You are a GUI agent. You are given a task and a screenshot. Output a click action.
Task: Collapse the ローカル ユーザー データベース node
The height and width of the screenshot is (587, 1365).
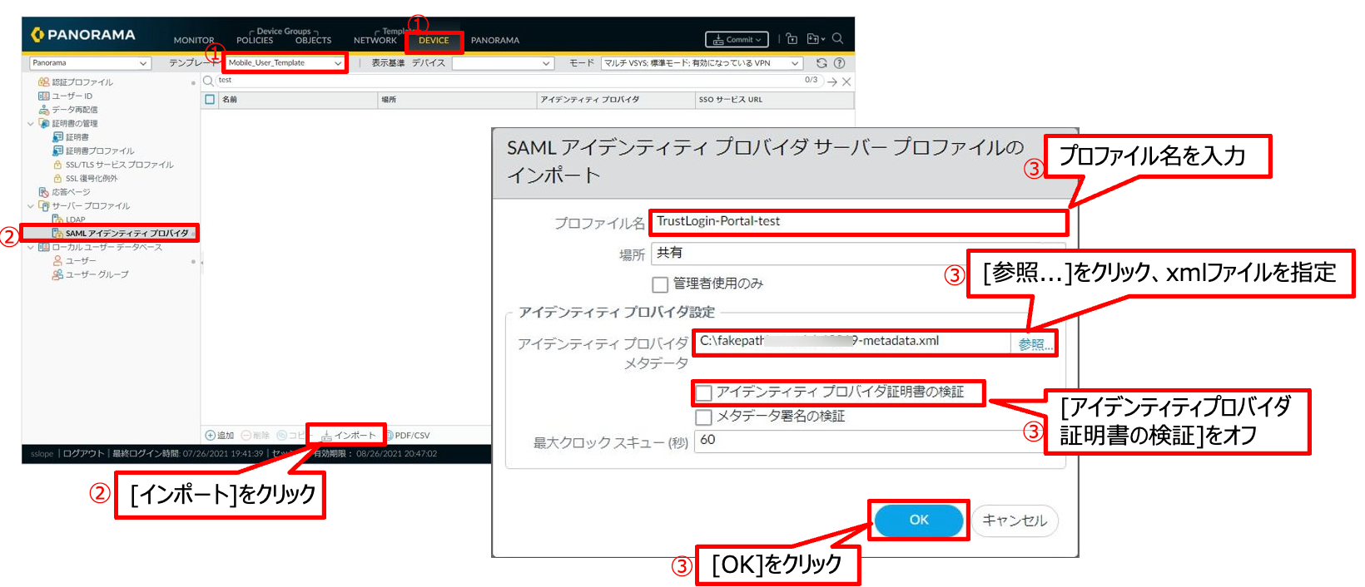(31, 247)
